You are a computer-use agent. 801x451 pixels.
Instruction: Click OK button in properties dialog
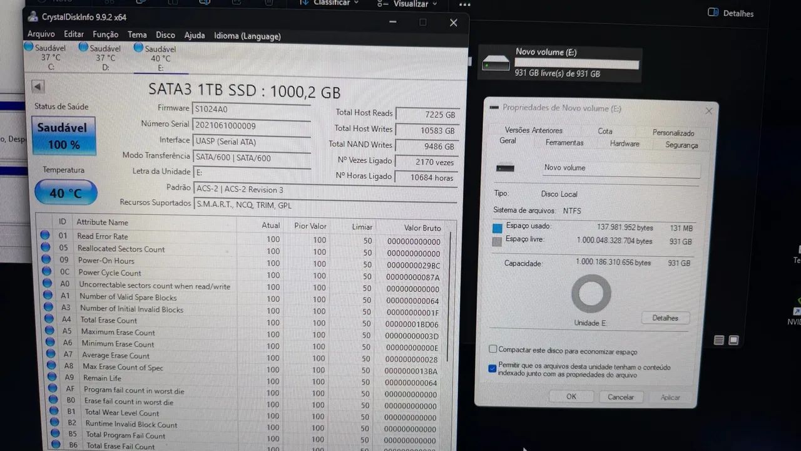click(571, 397)
